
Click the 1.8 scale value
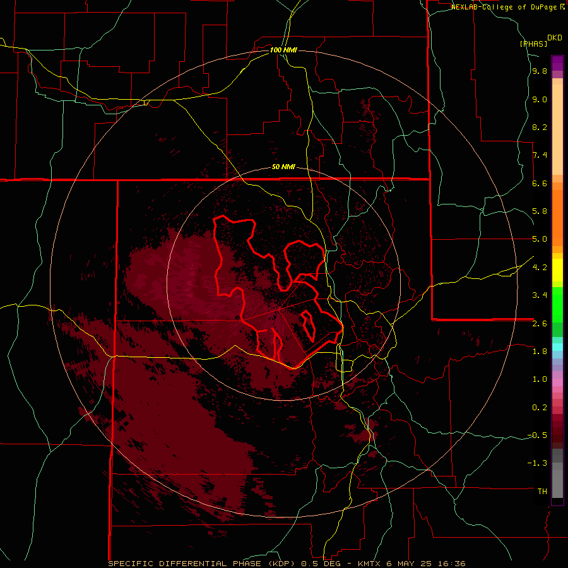(540, 352)
